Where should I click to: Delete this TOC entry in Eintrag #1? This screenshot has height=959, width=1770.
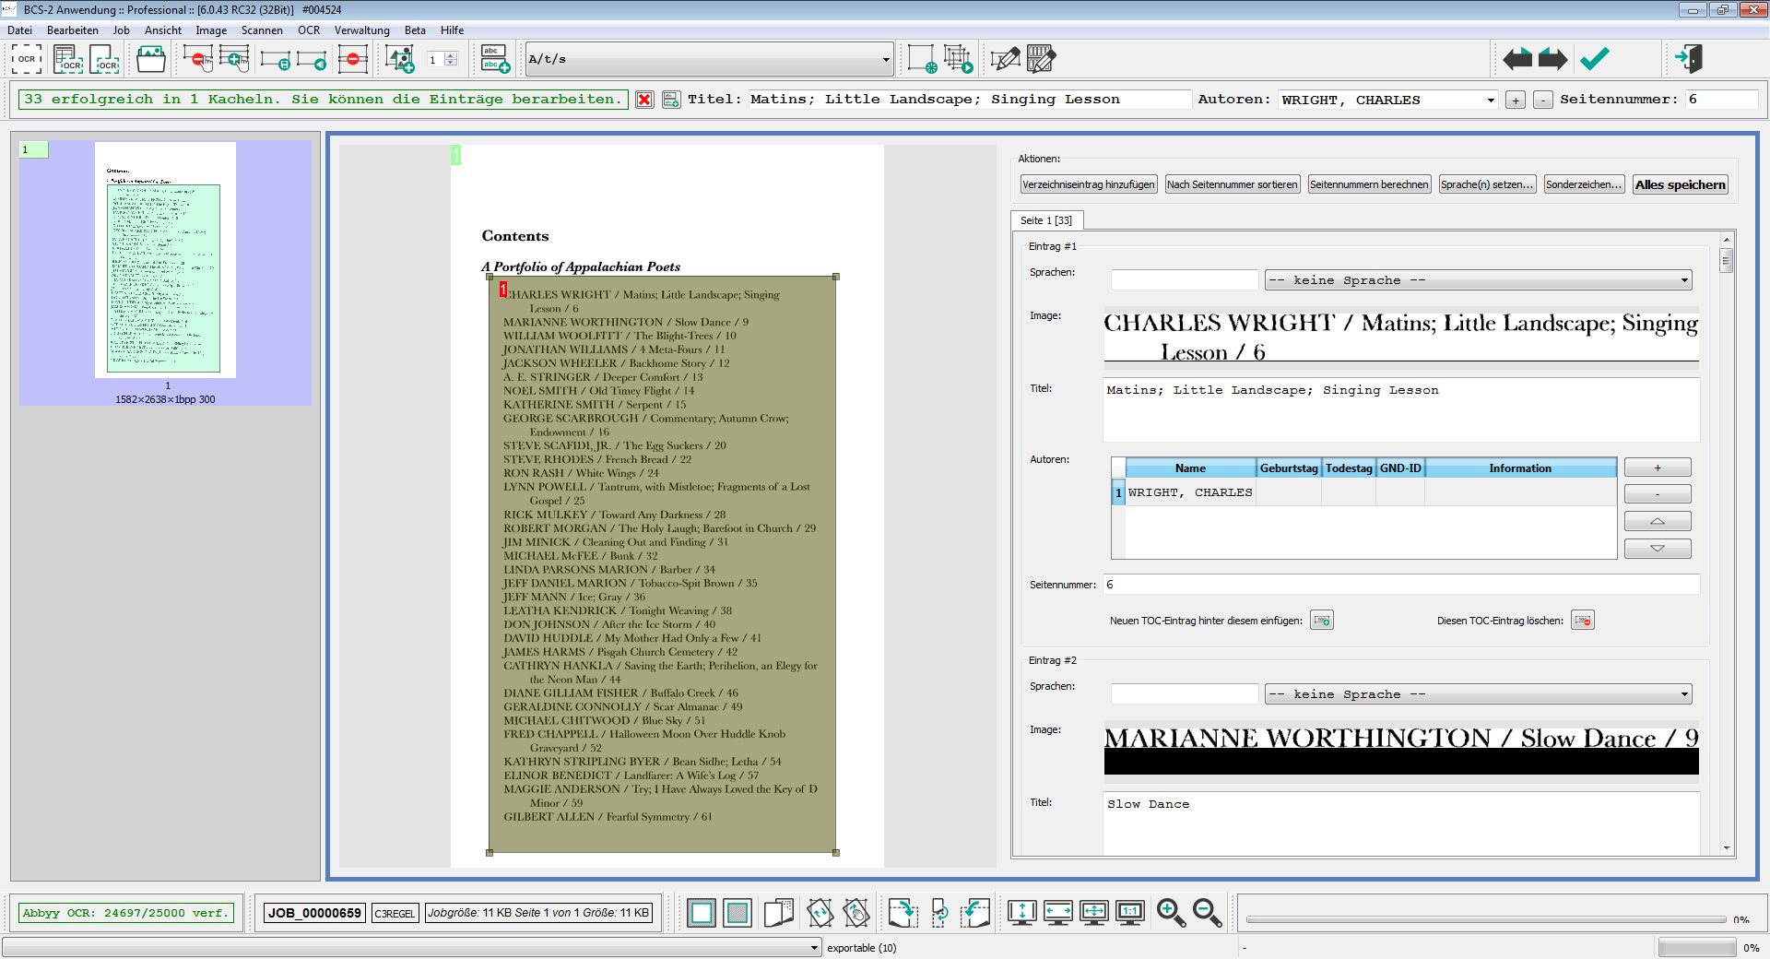point(1583,621)
